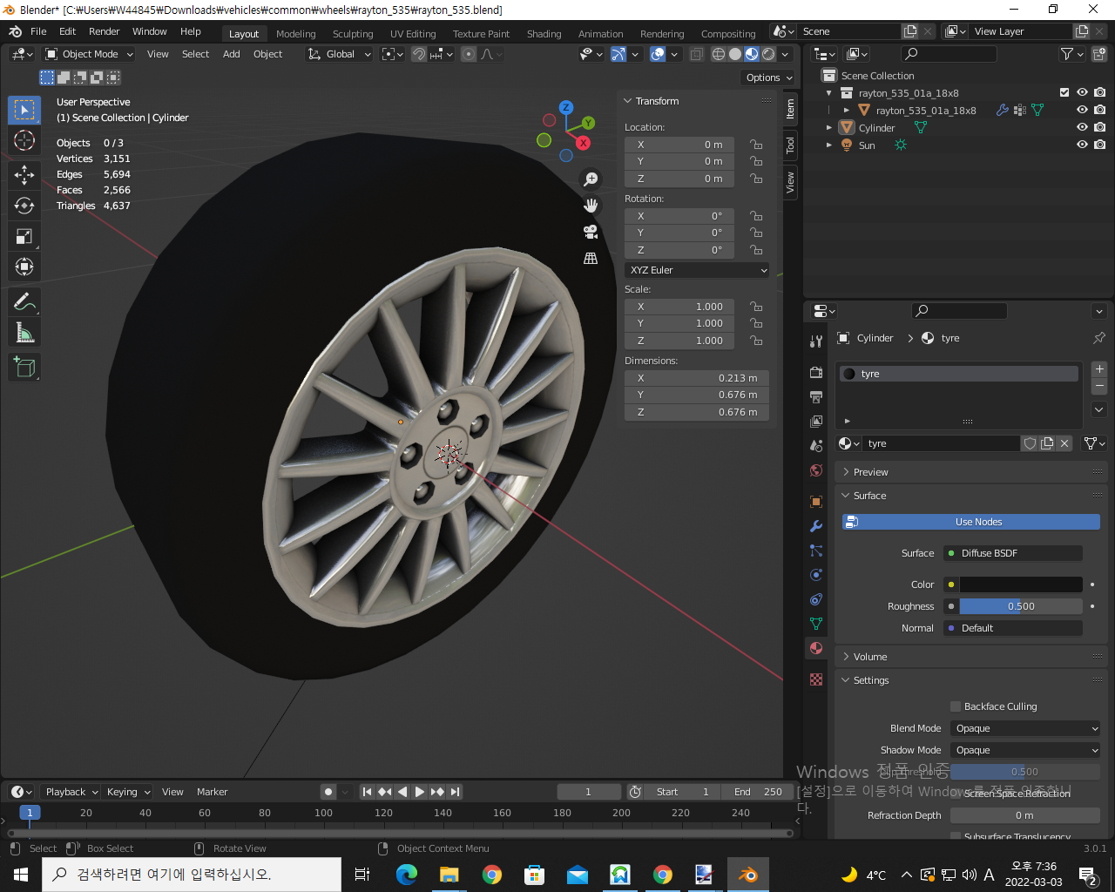
Task: Click the Add Cube tool icon
Action: [24, 367]
